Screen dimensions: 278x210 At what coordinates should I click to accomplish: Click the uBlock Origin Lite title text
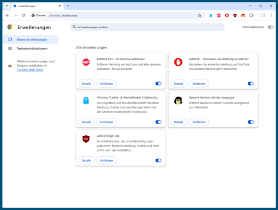click(108, 136)
